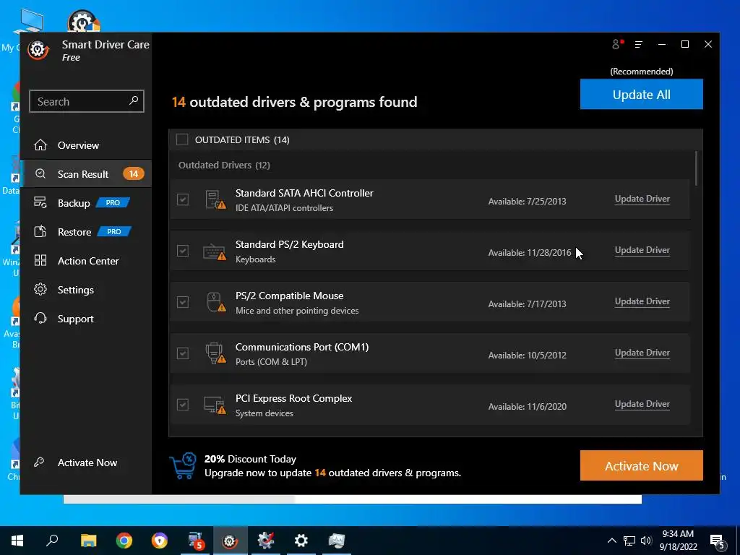Click Update Driver for SATA AHCI Controller
This screenshot has height=555, width=740.
coord(642,199)
